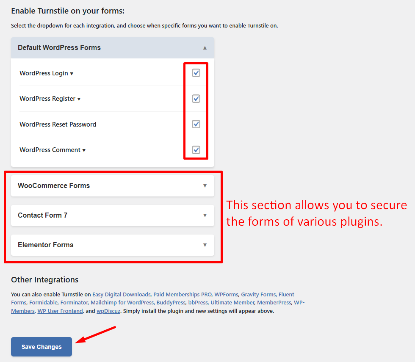
Task: Uncheck the WordPress Register checkbox
Action: pos(196,99)
